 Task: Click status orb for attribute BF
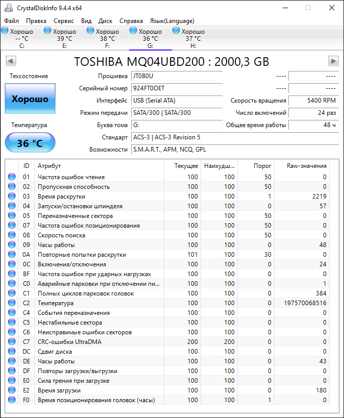[x=12, y=274]
